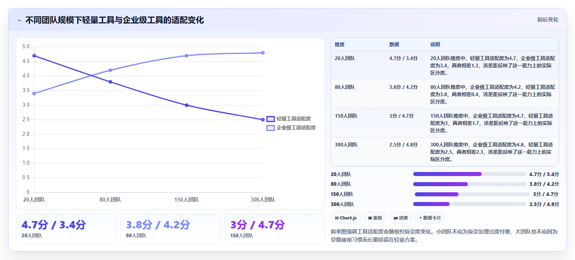
Task: Click 企业级工具 data point at 20人团队
Action: (x=34, y=93)
